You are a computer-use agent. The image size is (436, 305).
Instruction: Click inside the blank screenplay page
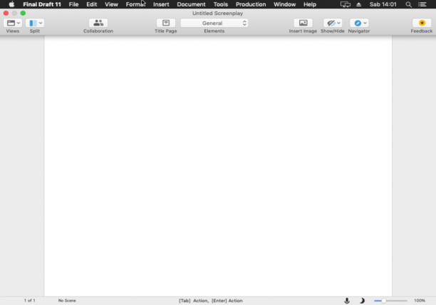pyautogui.click(x=218, y=166)
